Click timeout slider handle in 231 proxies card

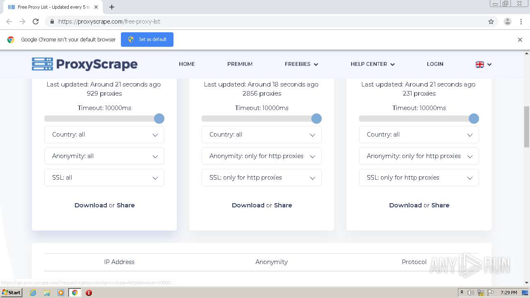tap(474, 119)
